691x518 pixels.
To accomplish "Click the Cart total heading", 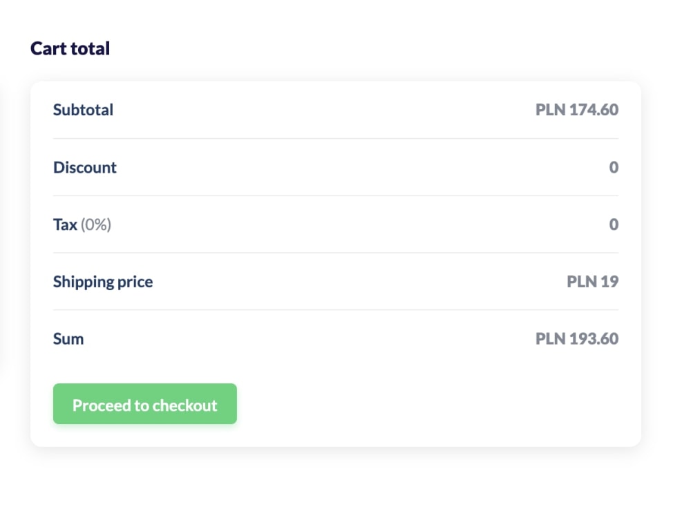I will click(70, 48).
